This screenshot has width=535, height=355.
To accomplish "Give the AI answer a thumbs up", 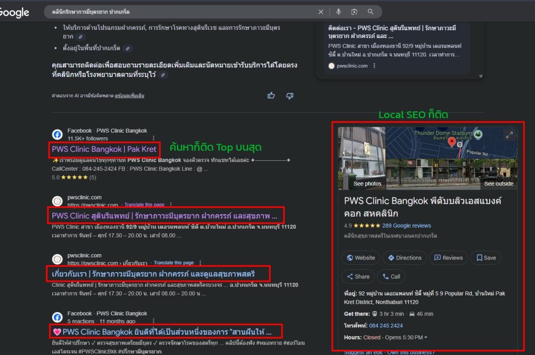I will (x=271, y=96).
